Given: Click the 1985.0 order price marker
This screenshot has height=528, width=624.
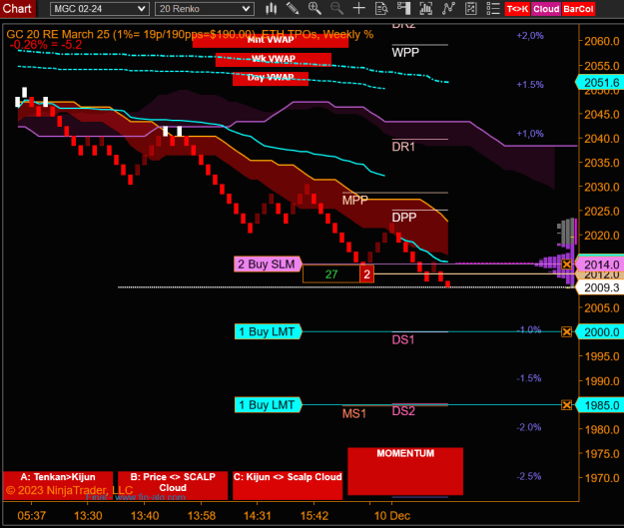Looking at the screenshot, I should 601,405.
